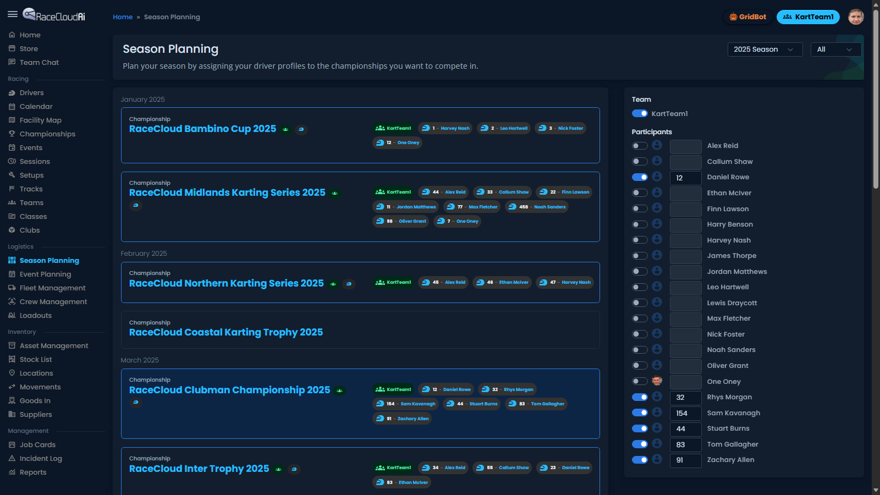Disable the Daniel Rowe participant toggle
This screenshot has height=495, width=880.
tap(640, 177)
